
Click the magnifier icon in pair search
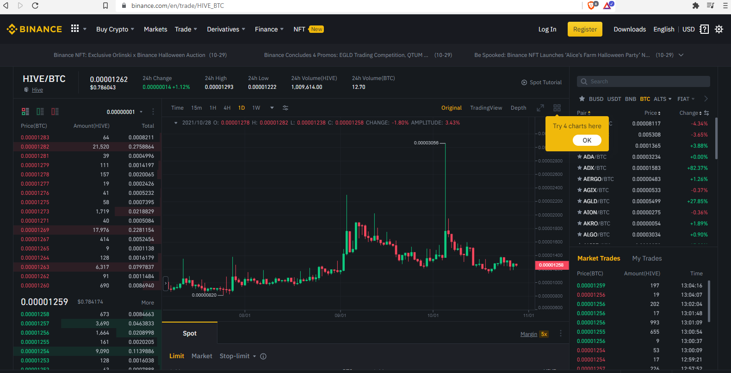[584, 81]
